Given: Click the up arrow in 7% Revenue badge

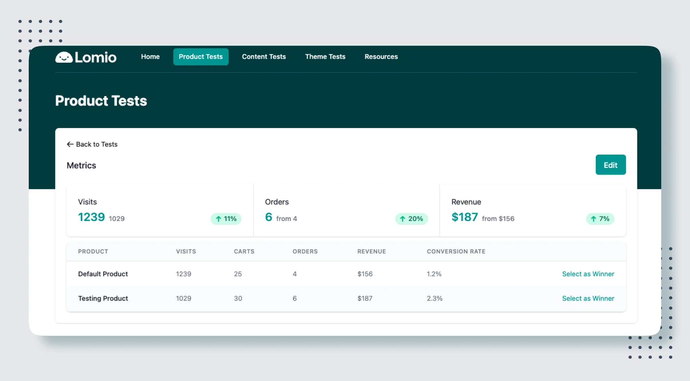Looking at the screenshot, I should pyautogui.click(x=593, y=219).
